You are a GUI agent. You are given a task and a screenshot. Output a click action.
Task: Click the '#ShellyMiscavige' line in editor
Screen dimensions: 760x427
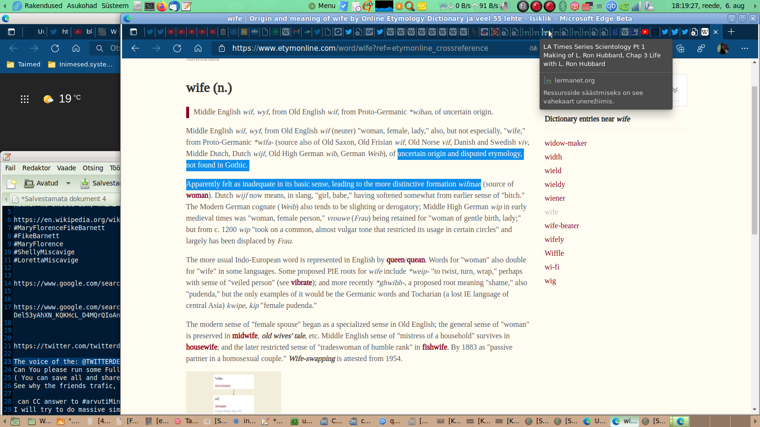(x=44, y=252)
